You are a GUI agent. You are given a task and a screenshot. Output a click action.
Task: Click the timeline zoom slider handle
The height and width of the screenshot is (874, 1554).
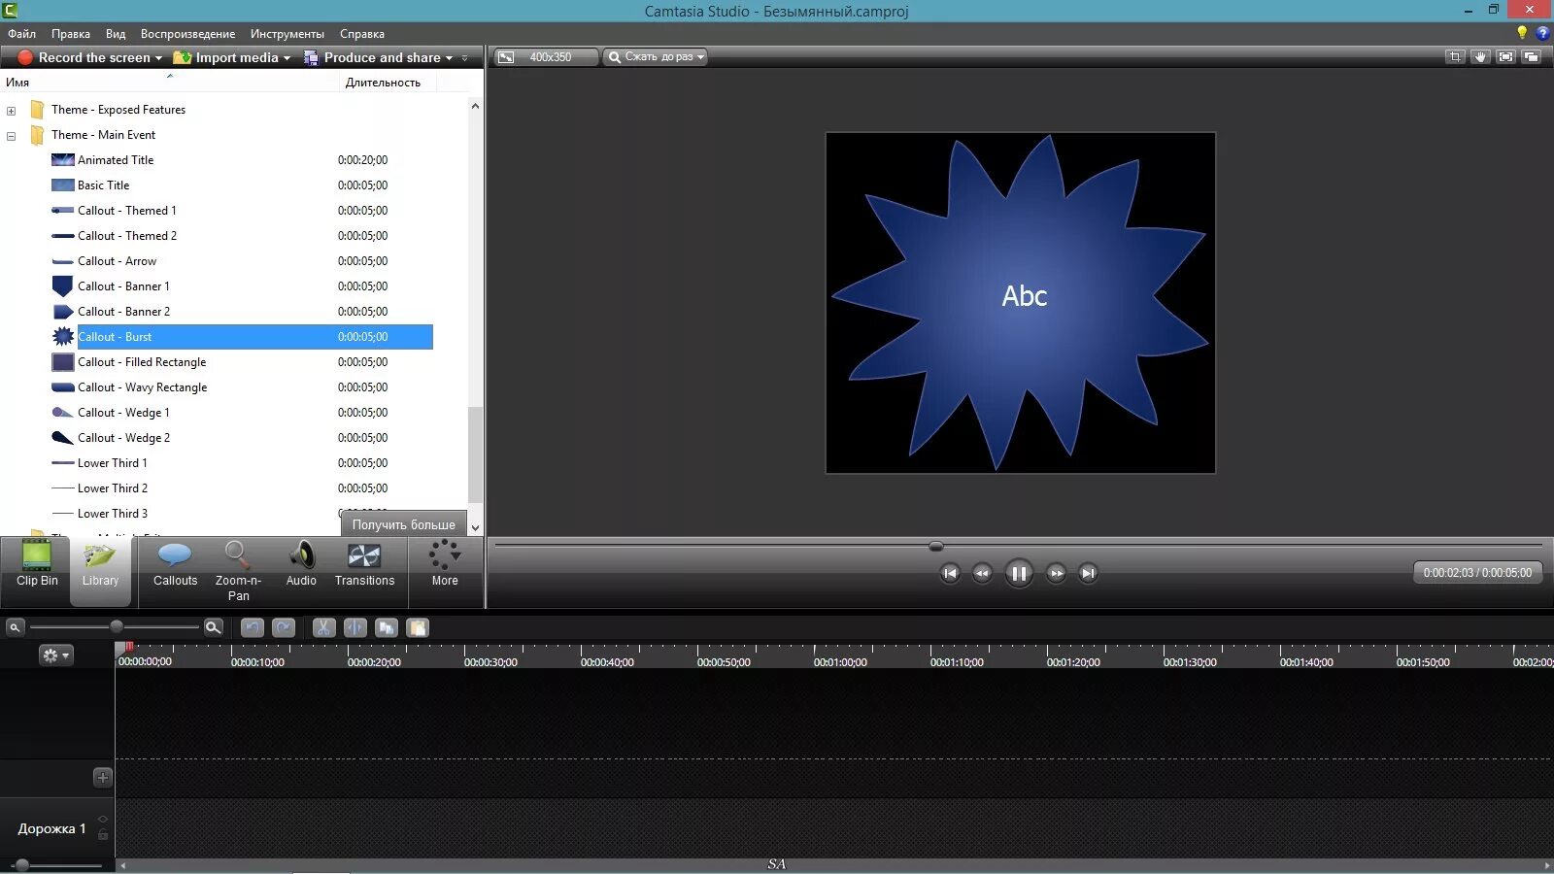tap(117, 627)
